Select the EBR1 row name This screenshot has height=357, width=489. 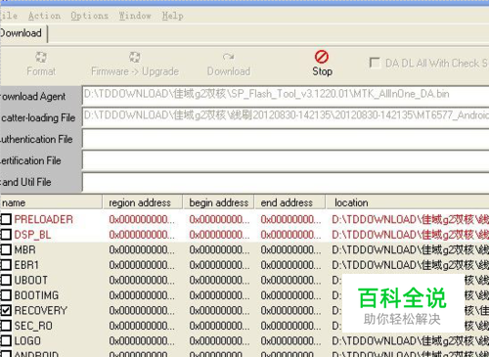(26, 265)
